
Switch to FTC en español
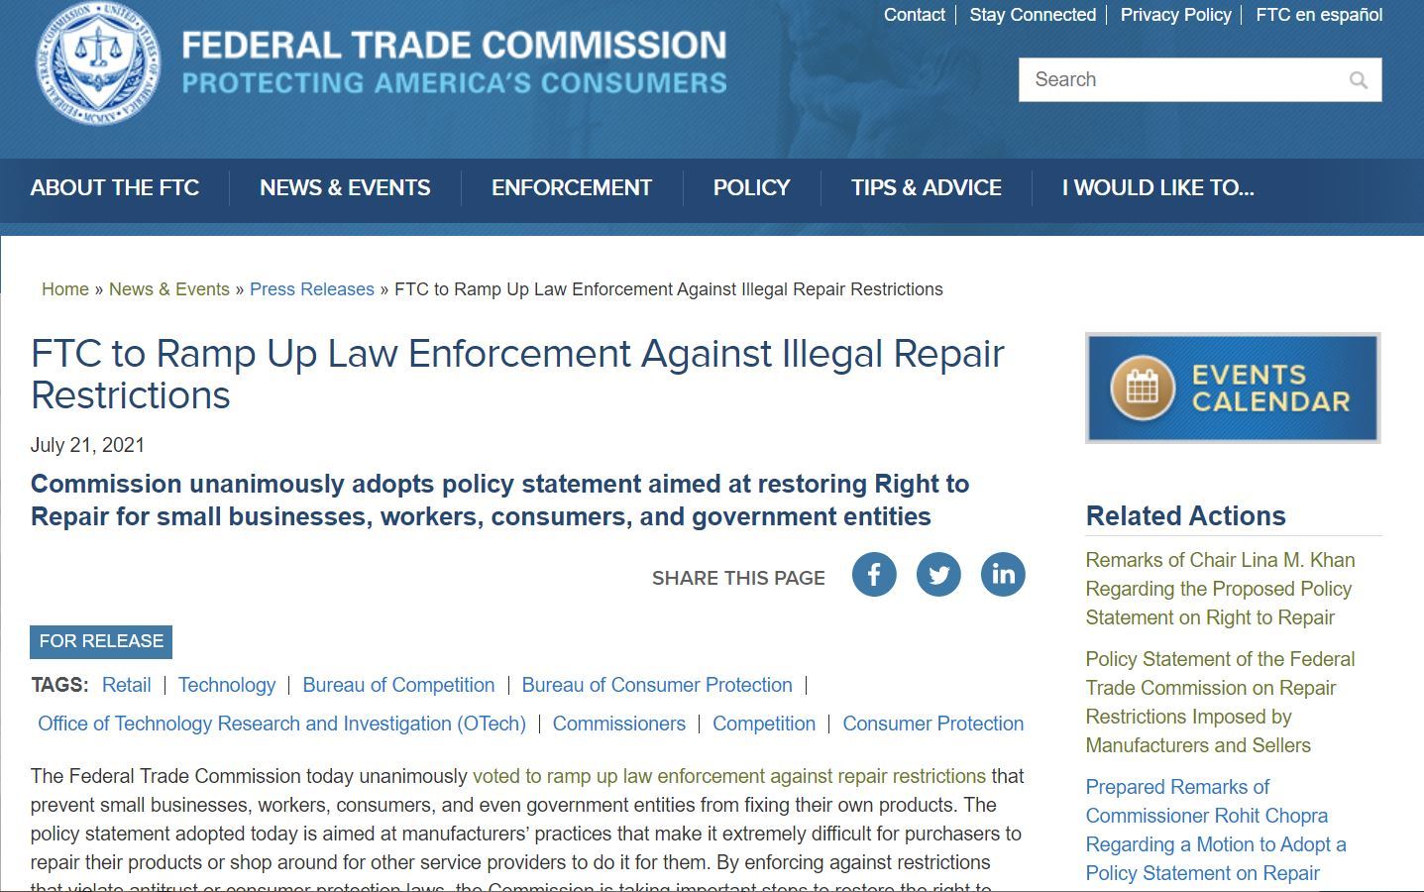pyautogui.click(x=1318, y=15)
